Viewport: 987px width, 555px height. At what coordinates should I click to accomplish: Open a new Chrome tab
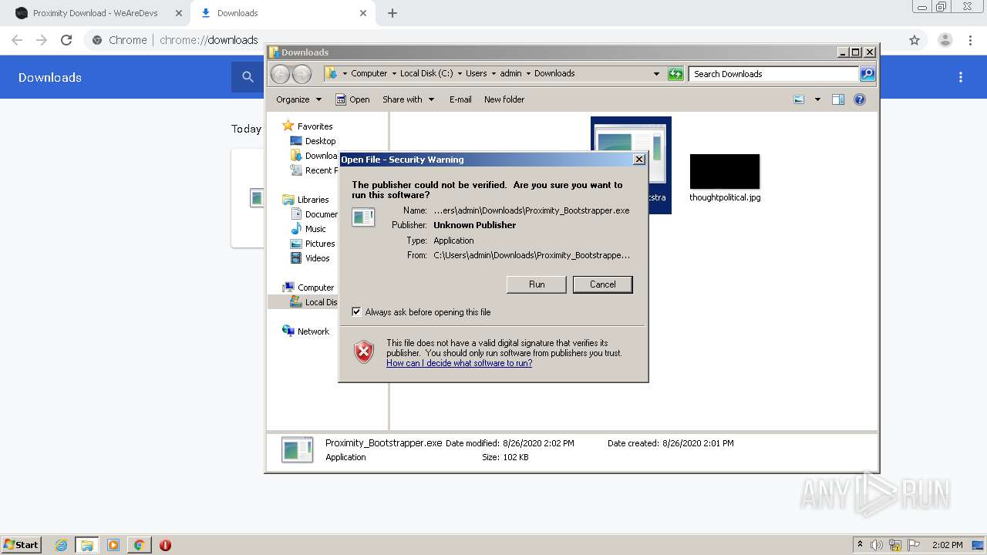coord(392,13)
